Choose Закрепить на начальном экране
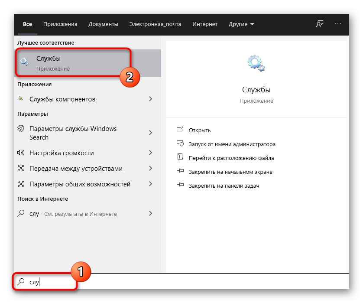Viewport: 363px width, 303px height. tap(230, 172)
